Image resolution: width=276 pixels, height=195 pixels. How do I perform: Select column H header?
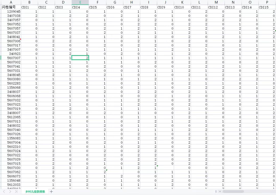[x=132, y=2]
